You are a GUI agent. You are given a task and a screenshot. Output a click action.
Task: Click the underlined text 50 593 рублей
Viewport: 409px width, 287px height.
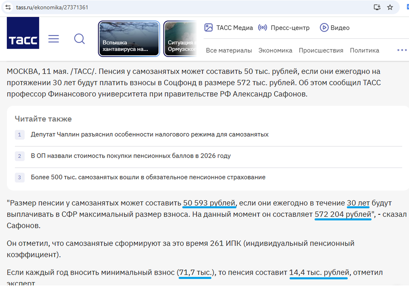point(209,203)
